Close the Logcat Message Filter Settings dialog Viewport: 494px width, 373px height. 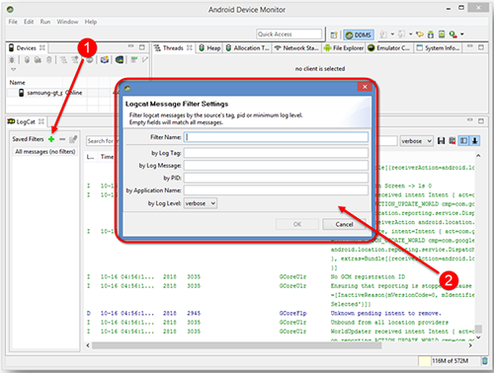[x=365, y=87]
